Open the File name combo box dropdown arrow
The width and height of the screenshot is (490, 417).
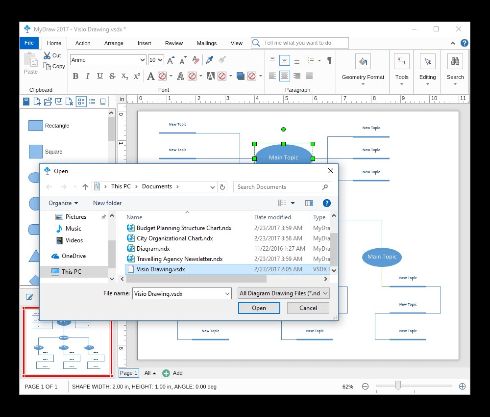[227, 294]
